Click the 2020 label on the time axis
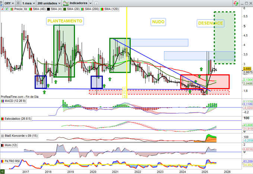The width and height of the screenshot is (253, 174). pos(93,172)
